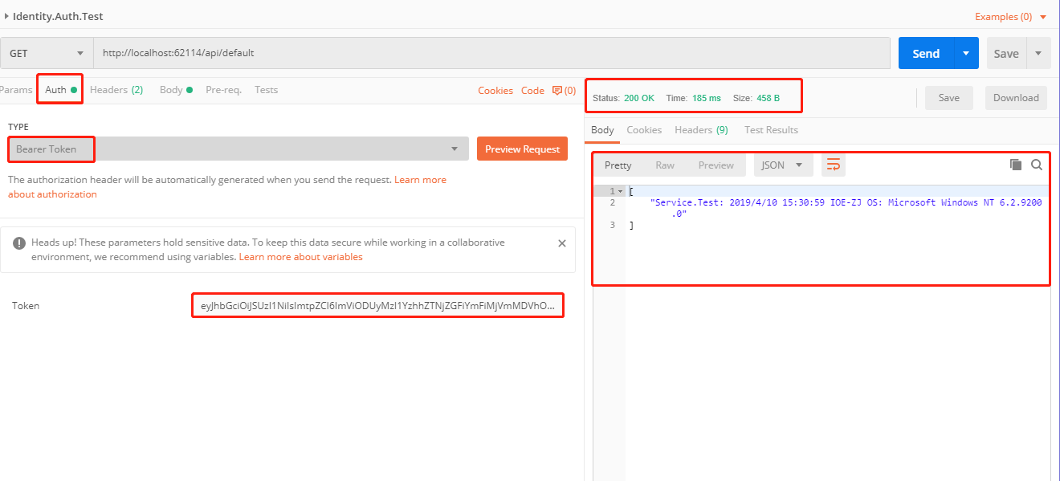The image size is (1060, 481).
Task: Select the Auth tab
Action: pyautogui.click(x=61, y=90)
